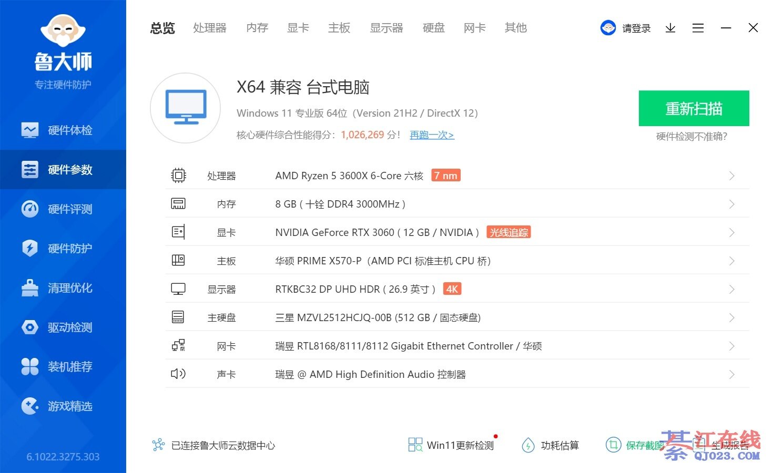
Task: Click the green 重新扫描 rescan button
Action: point(694,108)
